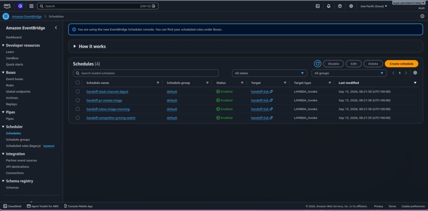
Task: Open the settings gear in top bar
Action: click(351, 6)
